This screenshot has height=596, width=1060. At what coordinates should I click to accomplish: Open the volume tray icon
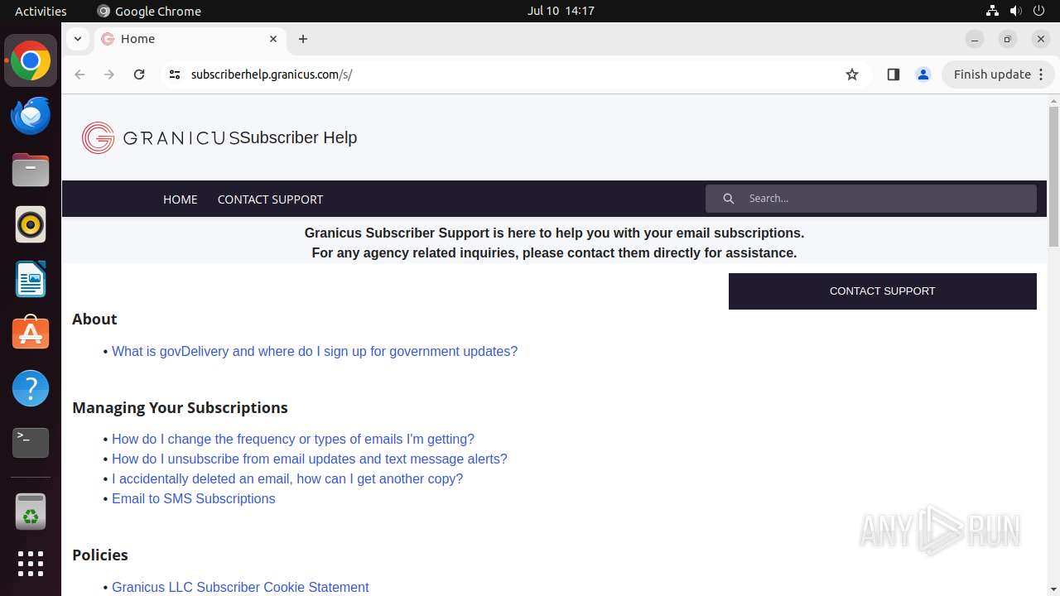[x=1015, y=11]
